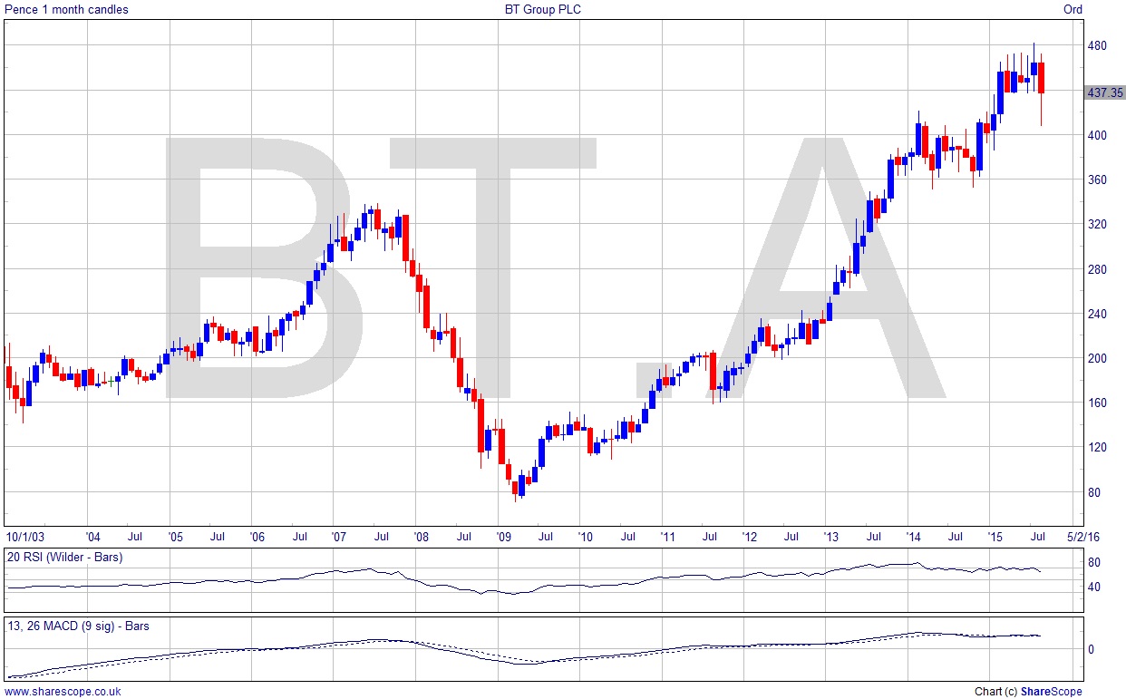This screenshot has height=699, width=1126.
Task: Click the lowest candle at the 2009 bottom
Action: [x=517, y=487]
